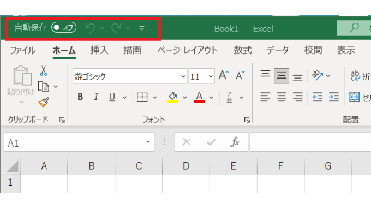Open the 数式 tab
This screenshot has height=209, width=371.
243,50
